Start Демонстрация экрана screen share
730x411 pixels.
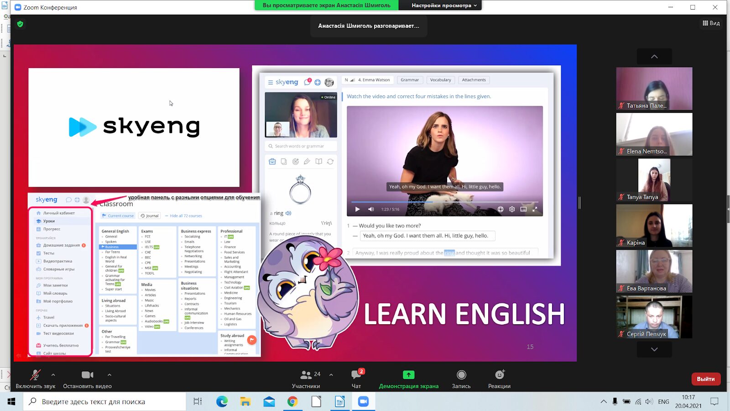(408, 379)
